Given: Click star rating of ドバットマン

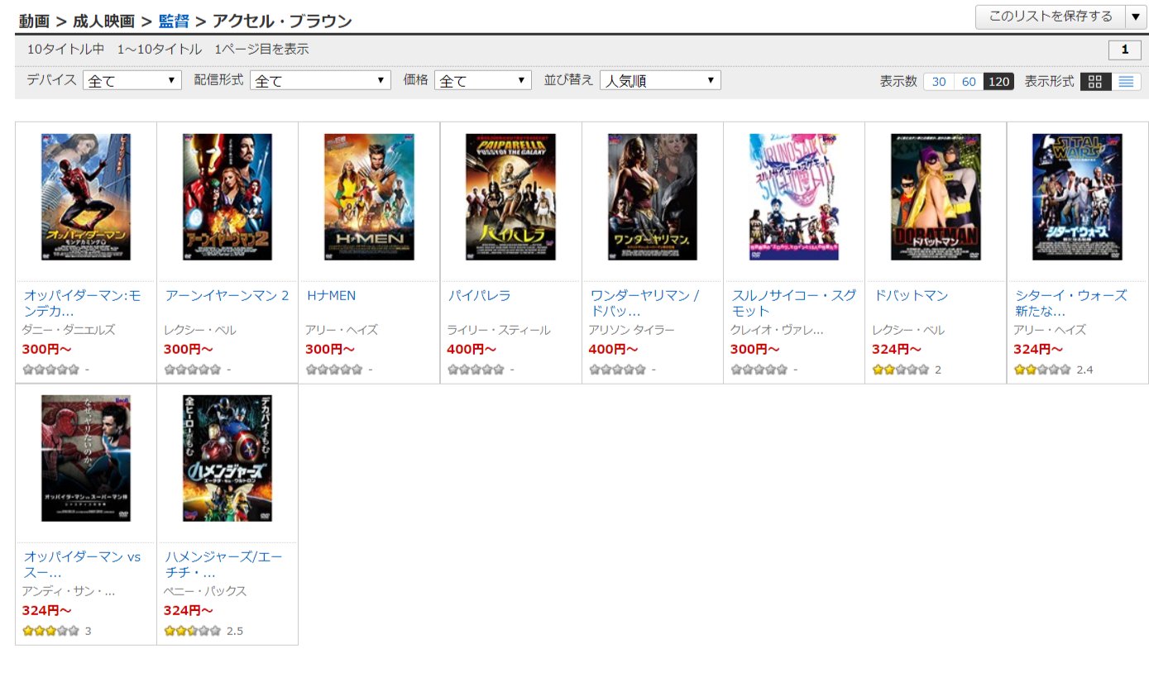Looking at the screenshot, I should 900,370.
